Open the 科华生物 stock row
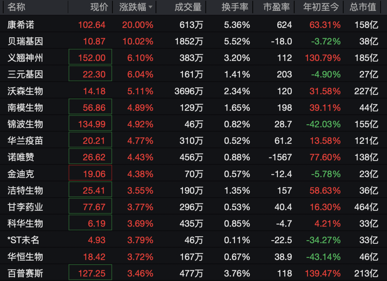This screenshot has width=387, height=281. 193,223
